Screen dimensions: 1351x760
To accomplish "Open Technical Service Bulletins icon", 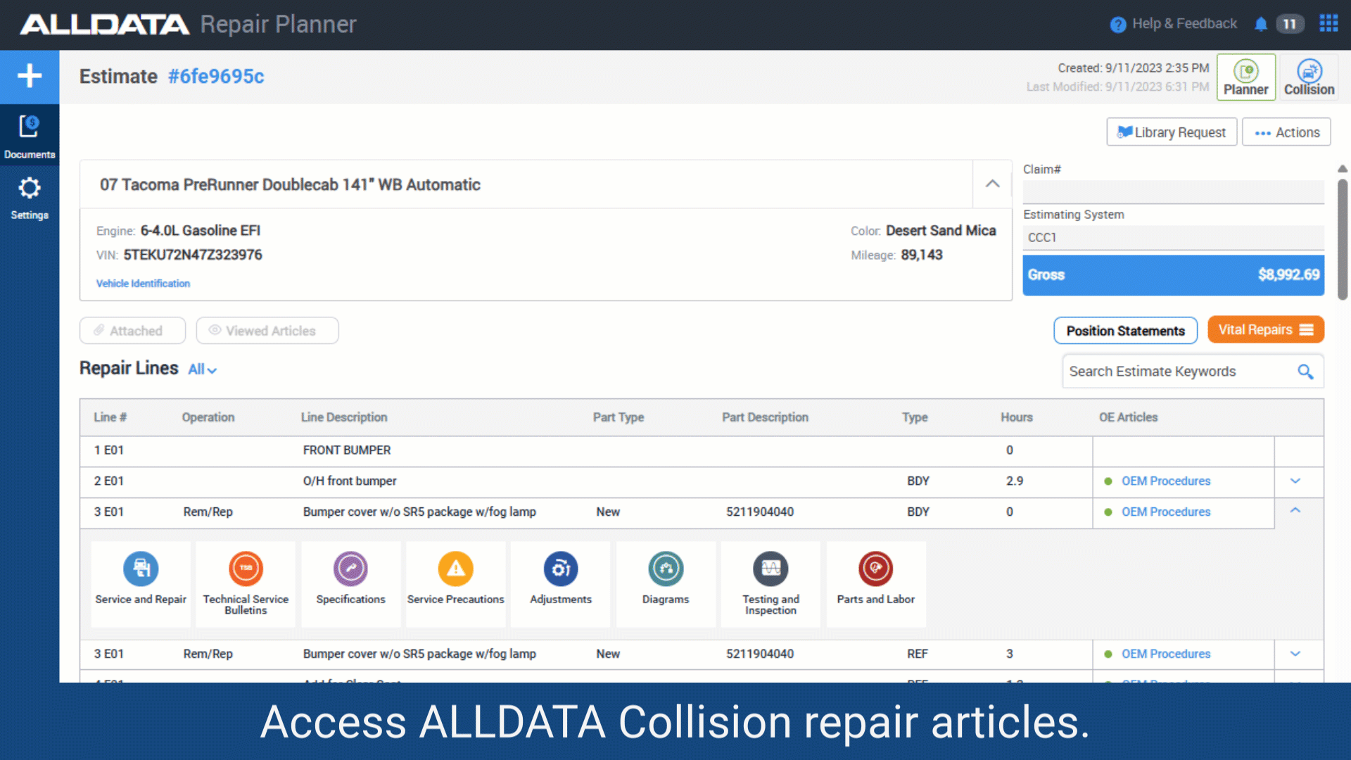I will (246, 569).
